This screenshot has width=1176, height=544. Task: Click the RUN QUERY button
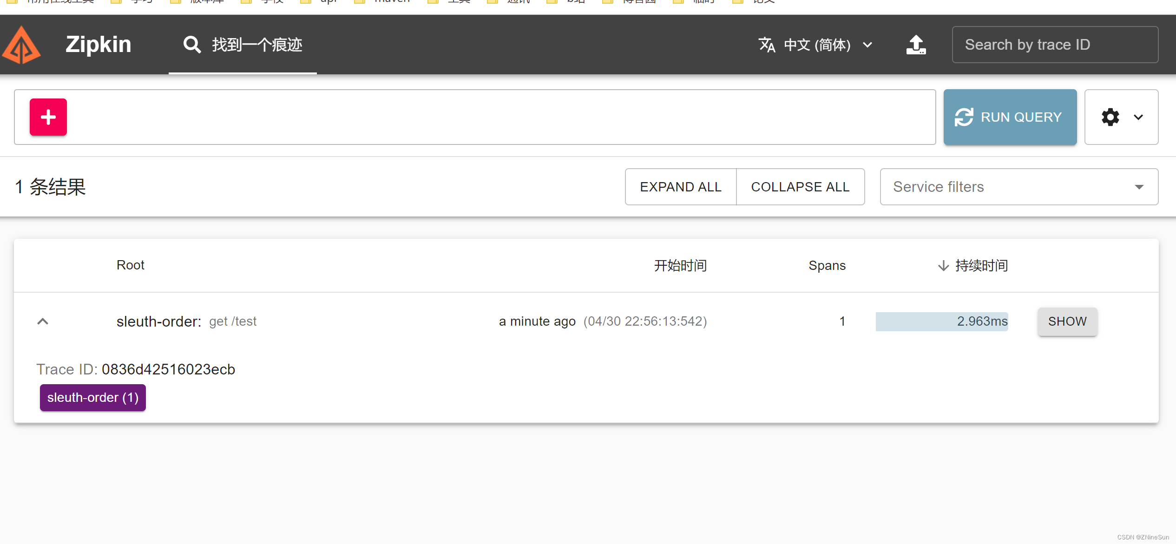click(x=1010, y=117)
